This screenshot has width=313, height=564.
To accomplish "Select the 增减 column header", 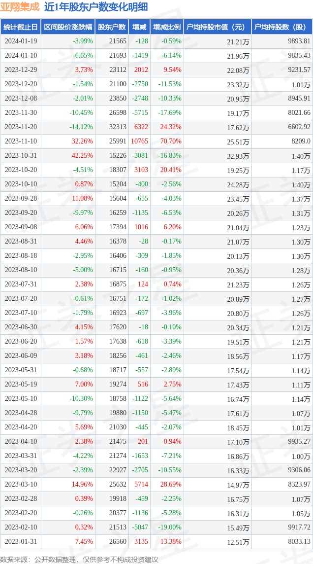I will click(x=139, y=27).
